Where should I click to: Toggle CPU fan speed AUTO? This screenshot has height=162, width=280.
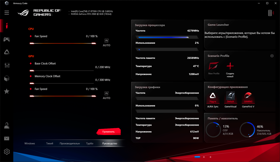106,43
